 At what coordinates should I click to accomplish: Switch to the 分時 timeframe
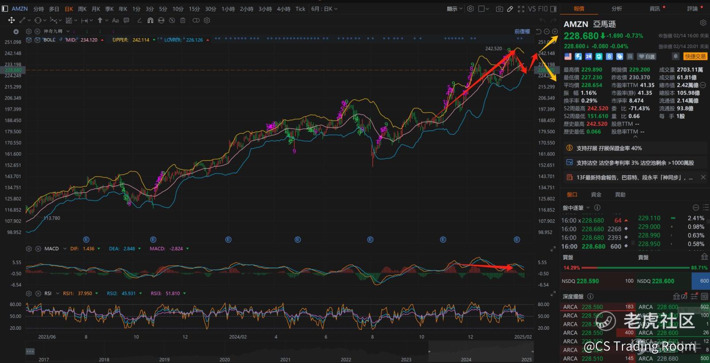pyautogui.click(x=39, y=9)
